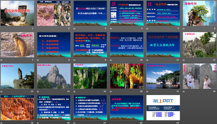
Task: Click the animation star icon under slide 17
Action: pyautogui.click(x=147, y=91)
